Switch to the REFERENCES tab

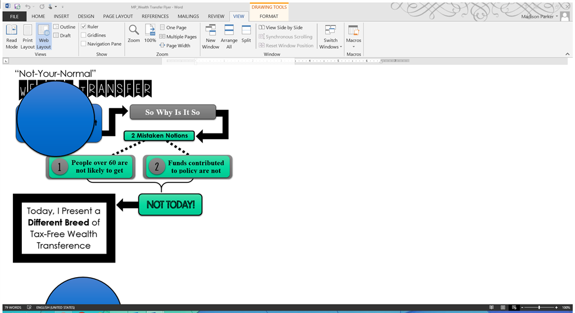coord(155,16)
